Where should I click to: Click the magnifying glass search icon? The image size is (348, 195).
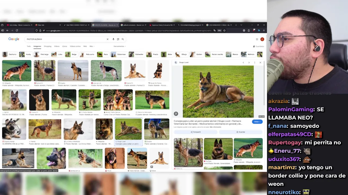(x=123, y=39)
